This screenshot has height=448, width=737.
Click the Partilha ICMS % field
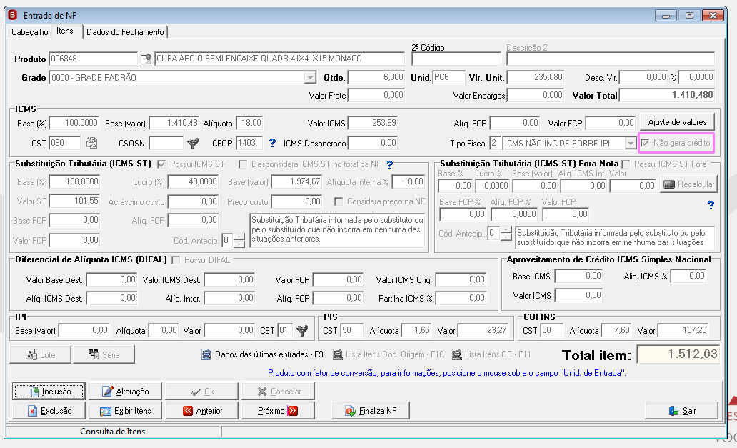point(461,298)
